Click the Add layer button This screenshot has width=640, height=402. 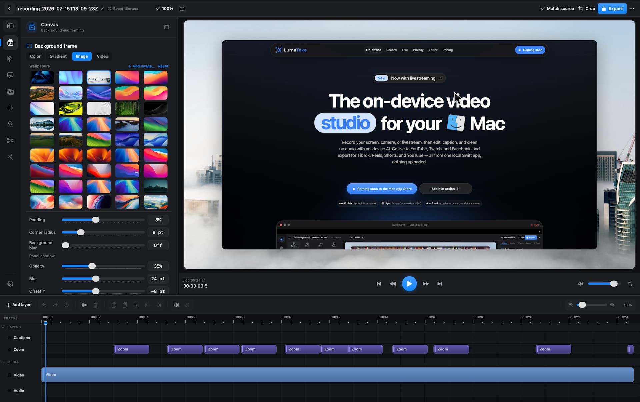click(x=18, y=305)
